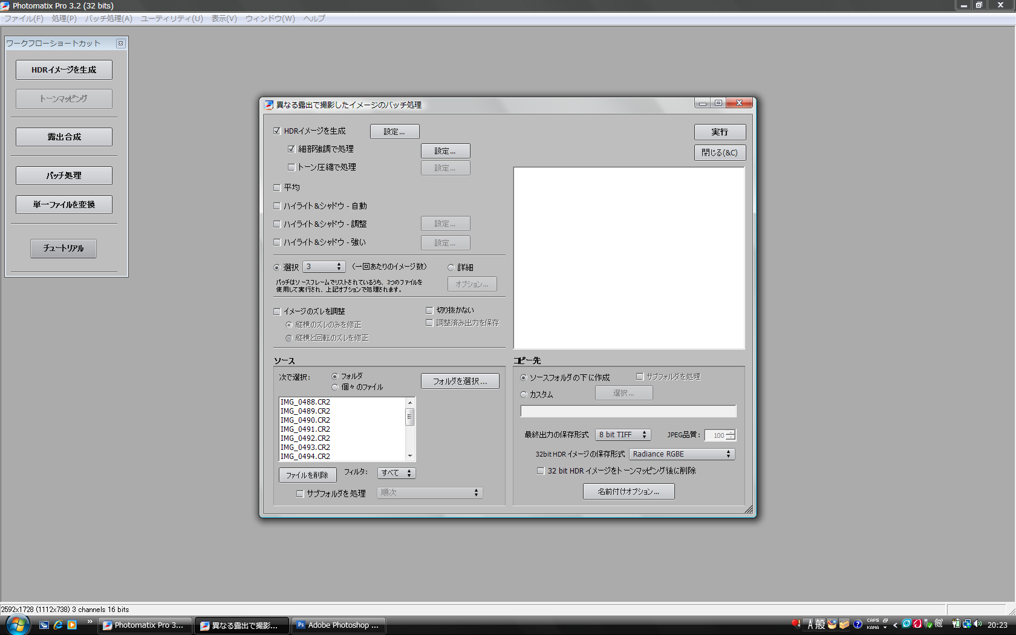Select the 詳細 radio button
This screenshot has height=635, width=1016.
451,267
